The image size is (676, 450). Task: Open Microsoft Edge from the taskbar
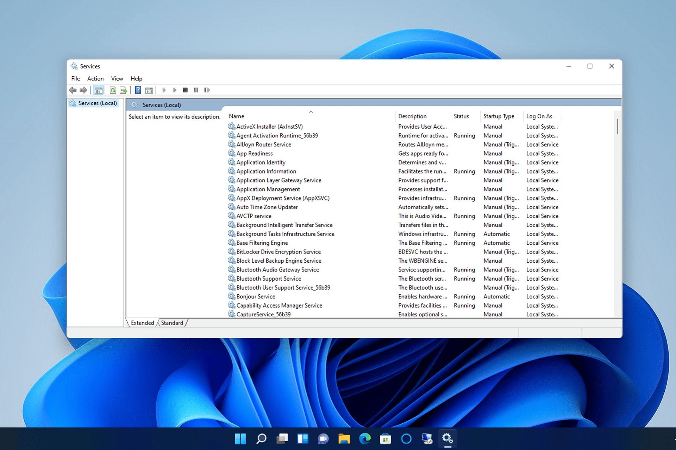[365, 439]
